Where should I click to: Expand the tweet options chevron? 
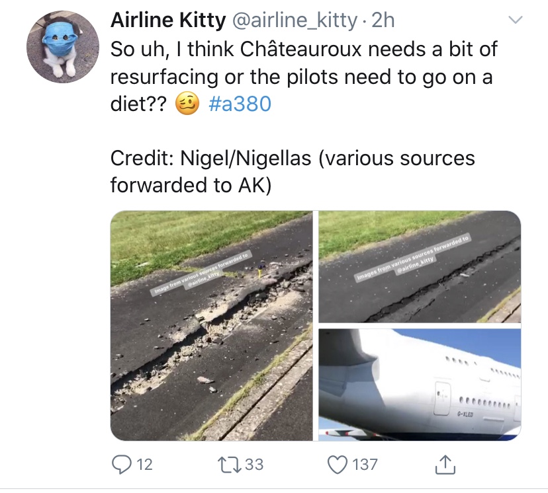[514, 21]
